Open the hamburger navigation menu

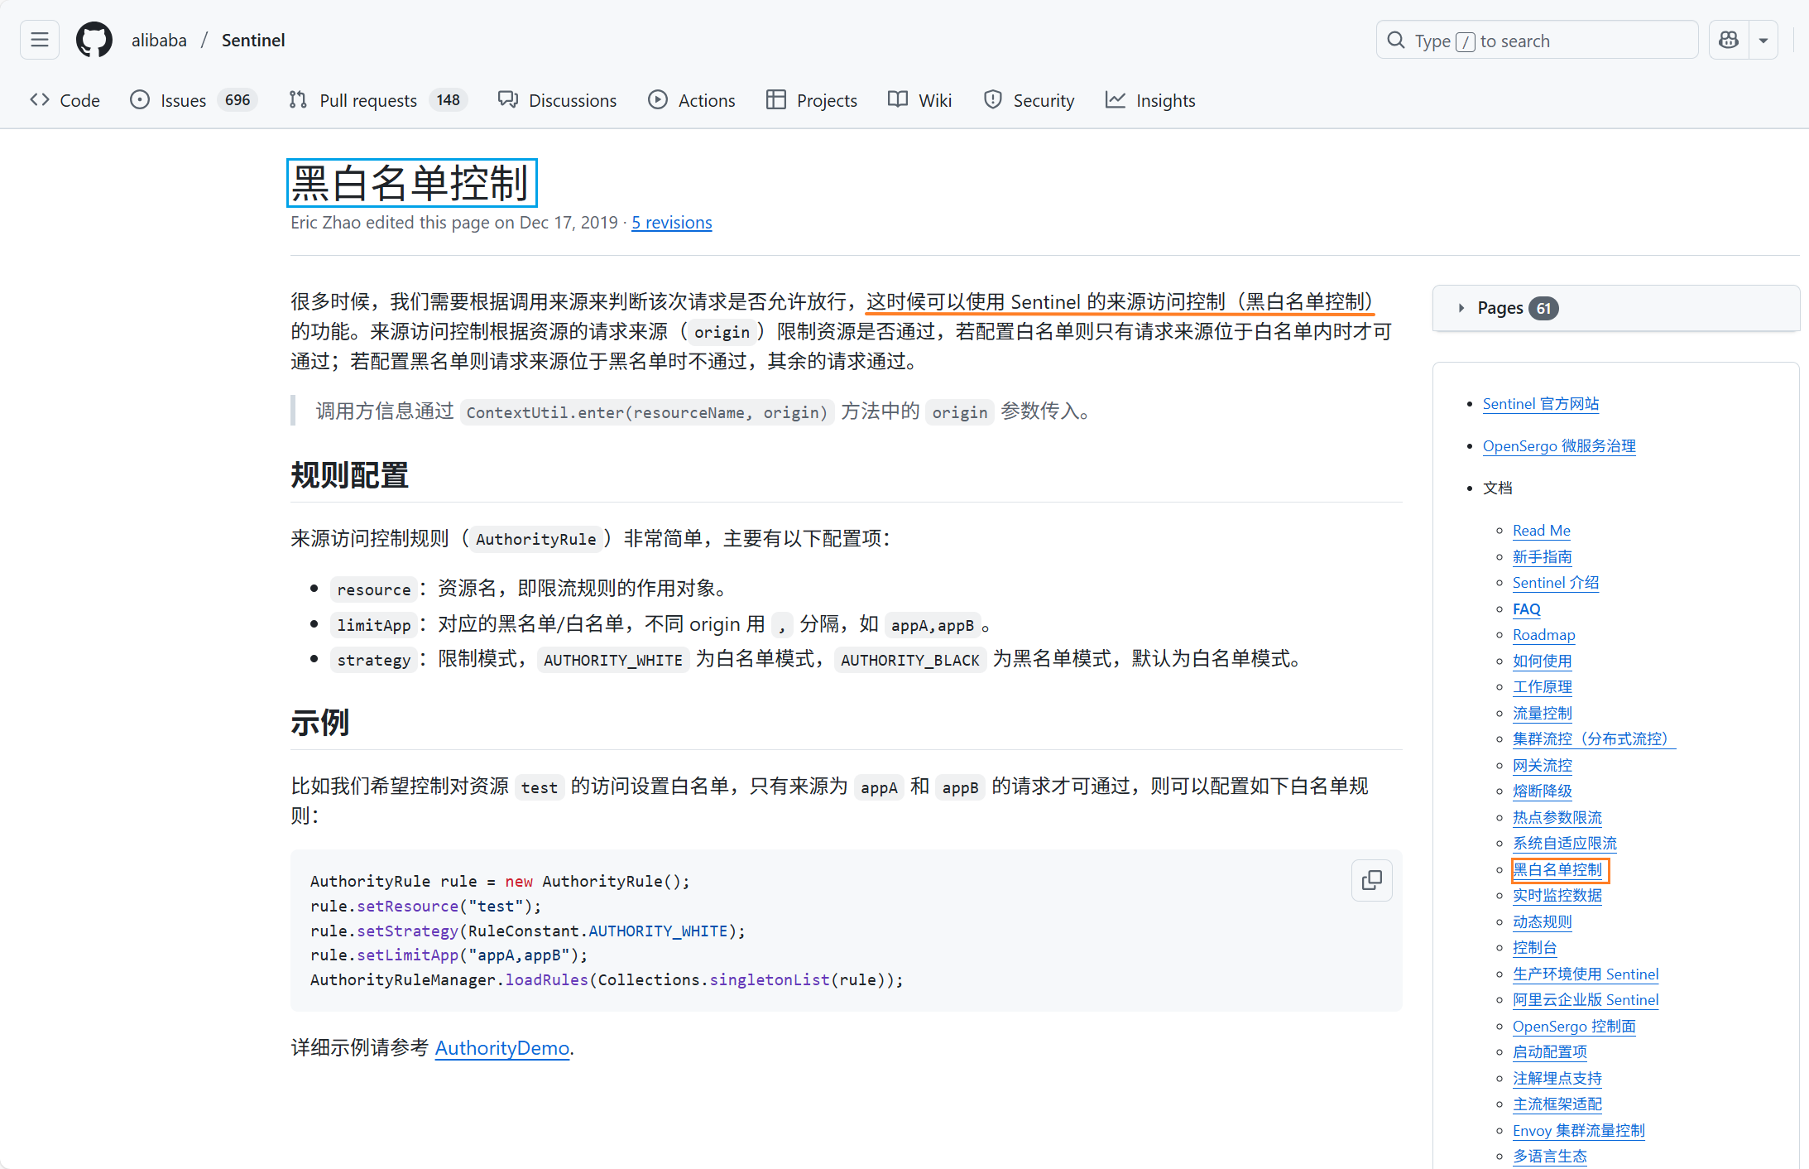(40, 40)
